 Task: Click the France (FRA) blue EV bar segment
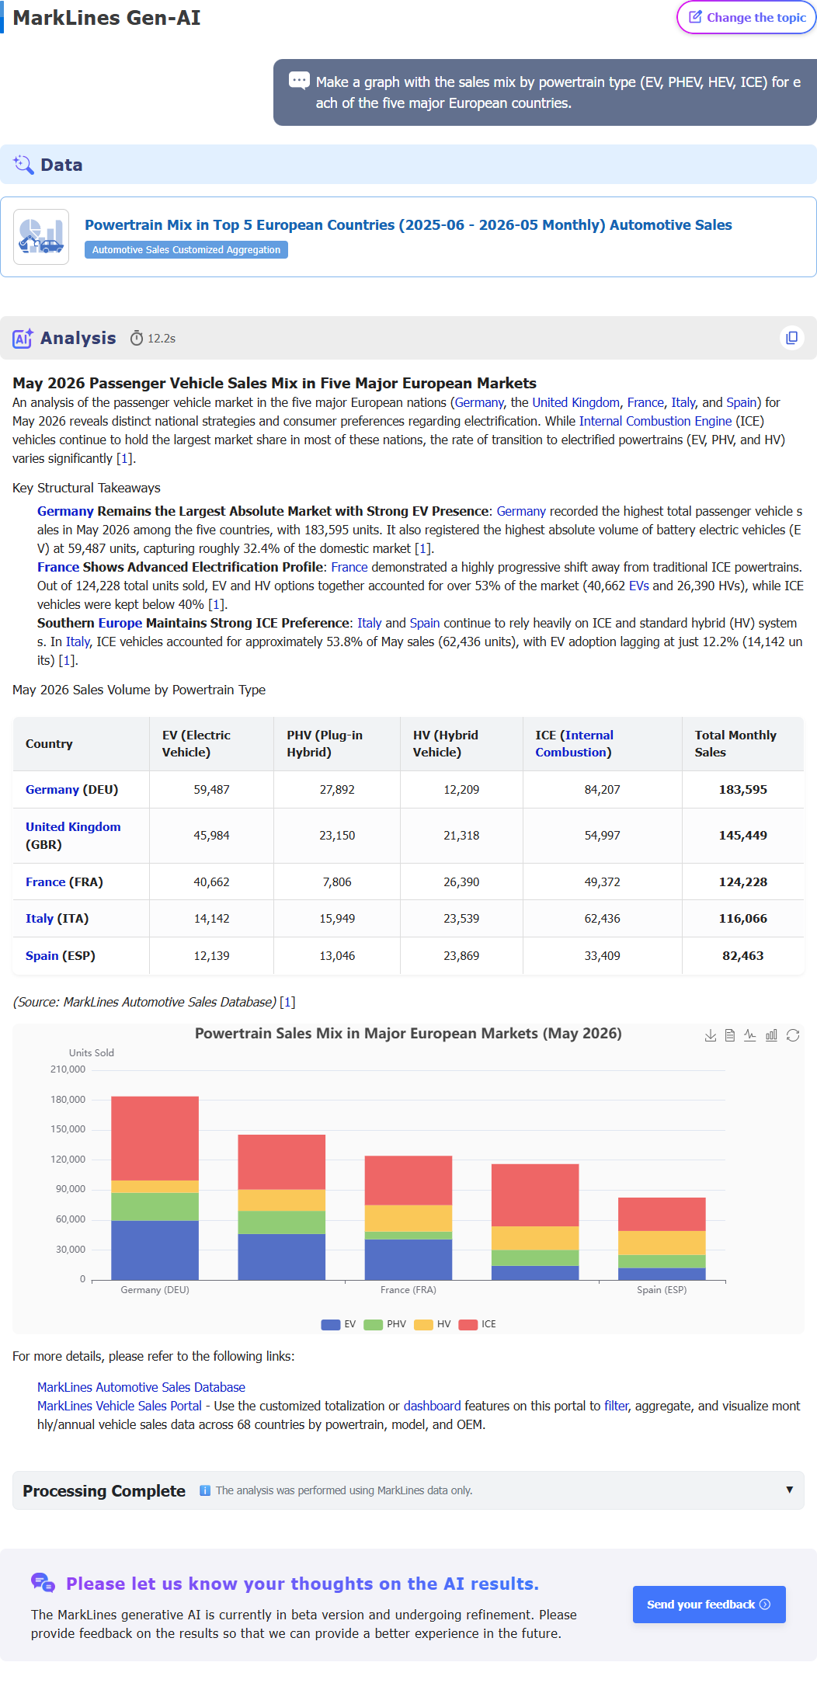[408, 1259]
